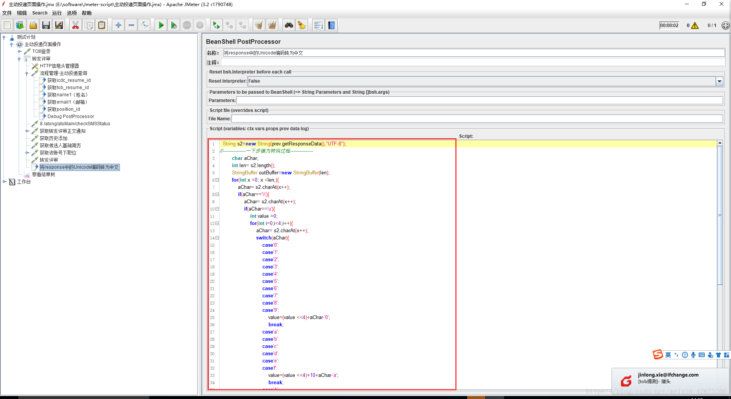Open the Function helper dialog icon
Image resolution: width=731 pixels, height=399 pixels.
[x=318, y=26]
